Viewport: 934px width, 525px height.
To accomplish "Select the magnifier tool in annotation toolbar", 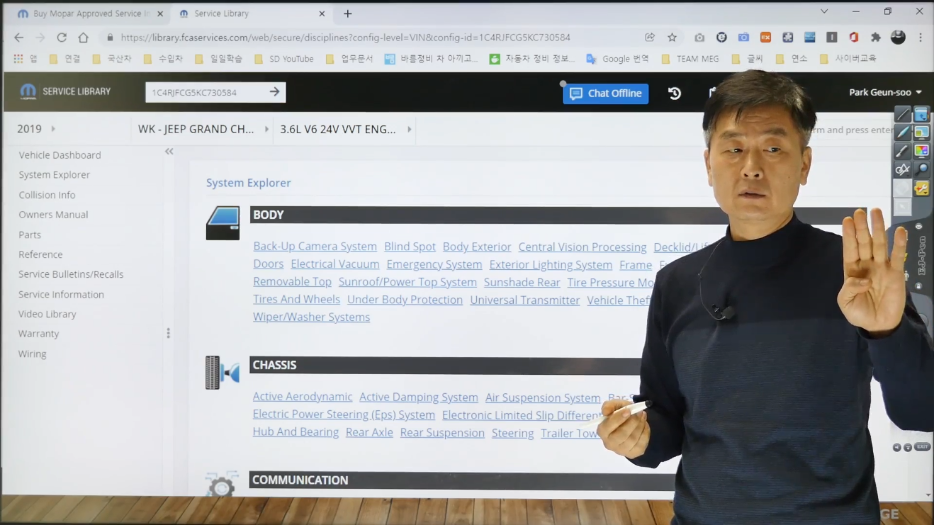I will point(921,169).
